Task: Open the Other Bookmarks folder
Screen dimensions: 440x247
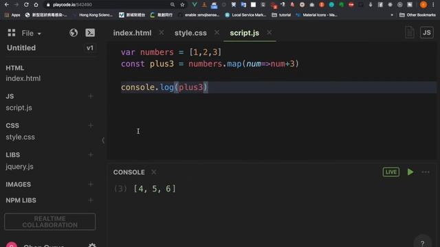Action: (x=417, y=15)
